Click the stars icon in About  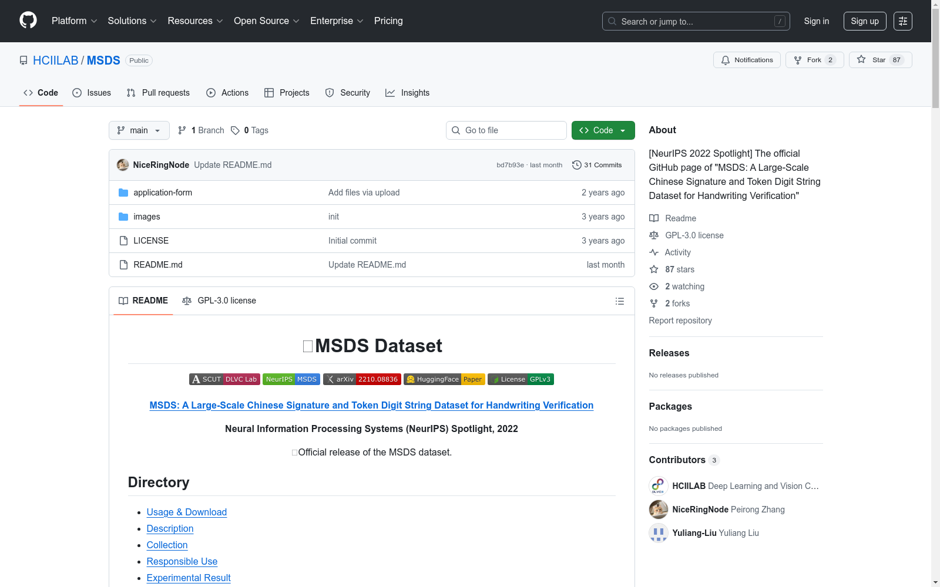tap(654, 269)
